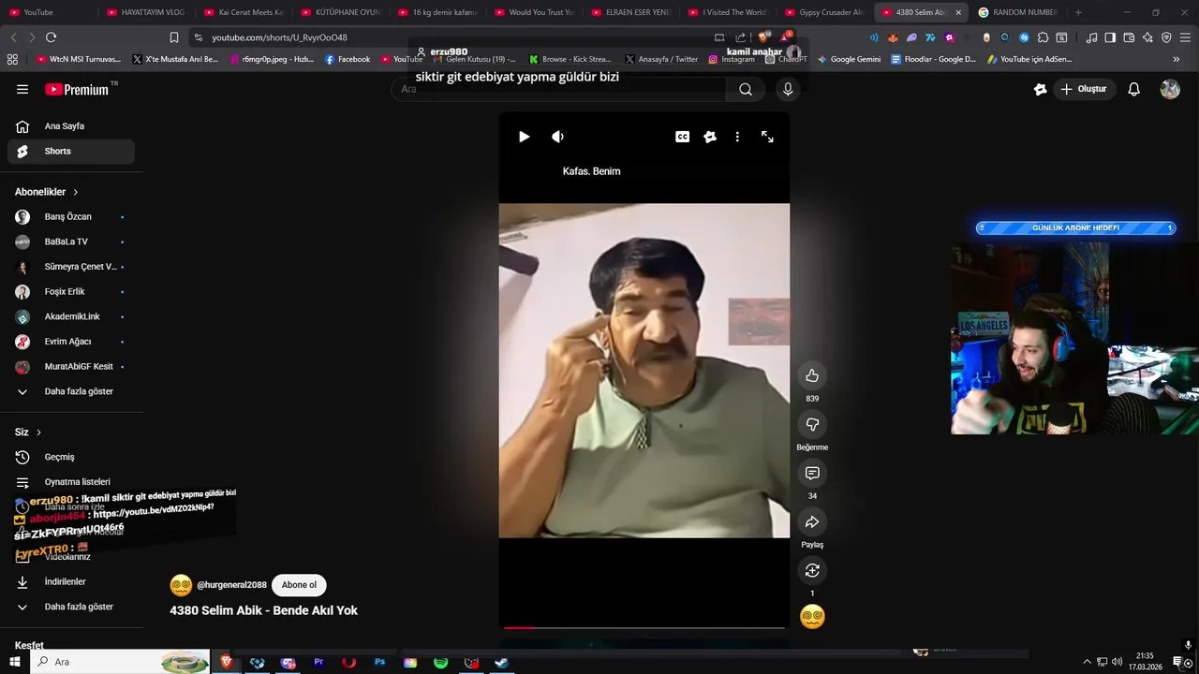Image resolution: width=1199 pixels, height=674 pixels.
Task: Open the Evrim Ağacı channel
Action: pos(71,342)
